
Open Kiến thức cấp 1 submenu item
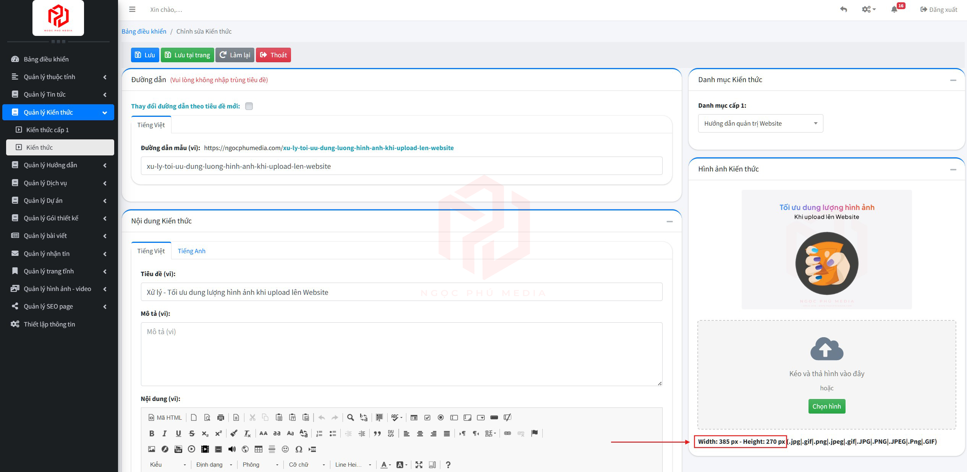47,130
